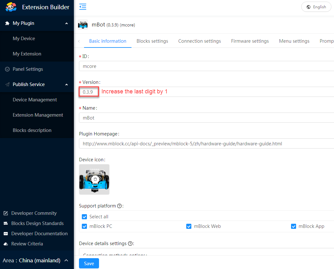Open the English language dropdown

click(x=316, y=7)
